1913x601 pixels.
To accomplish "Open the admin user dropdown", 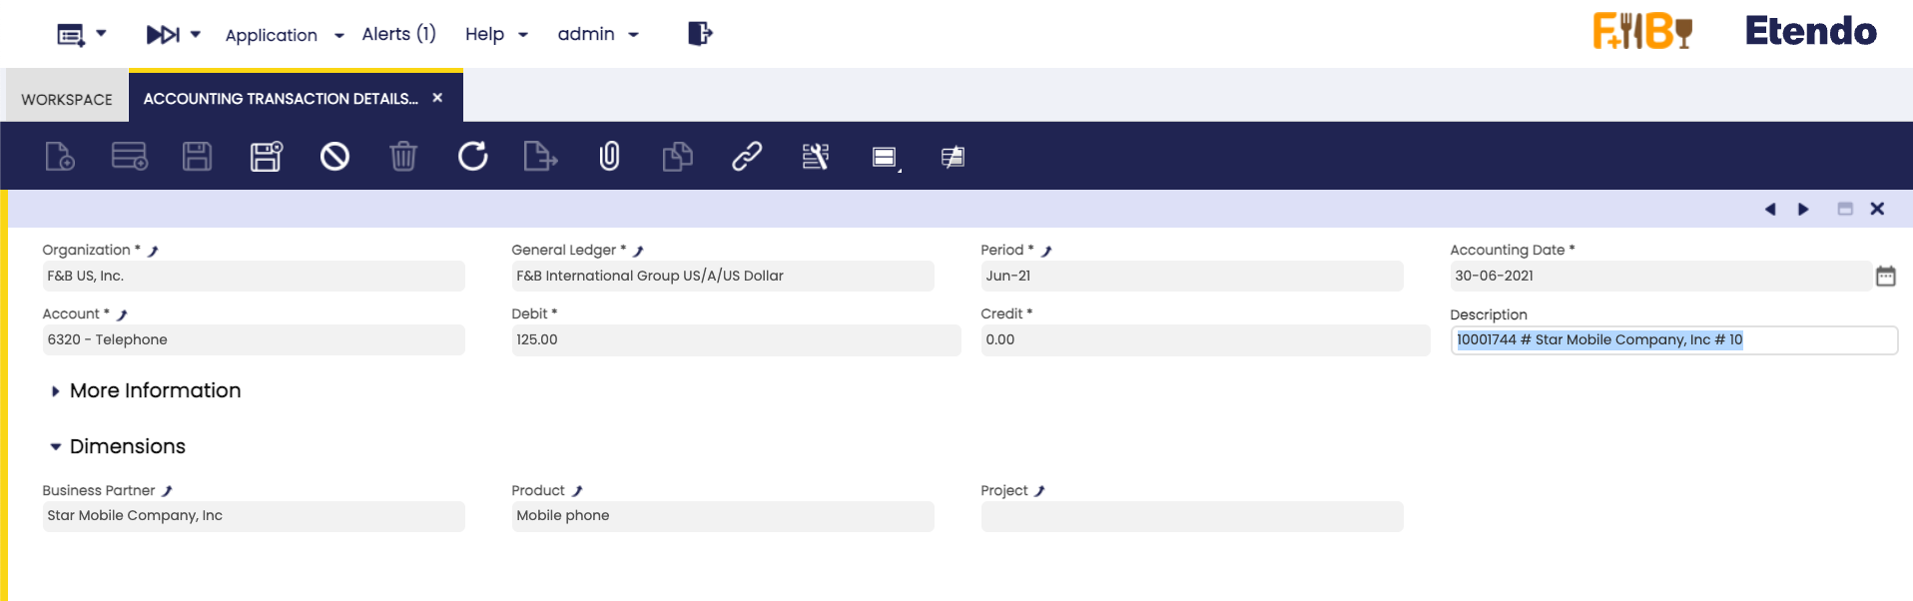I will click(x=597, y=35).
